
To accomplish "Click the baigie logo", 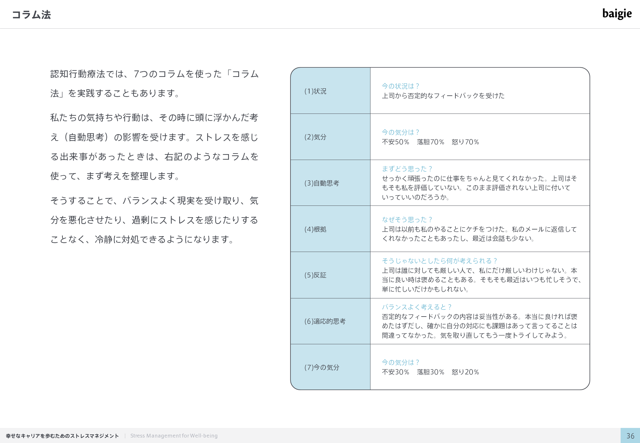I will click(x=617, y=14).
